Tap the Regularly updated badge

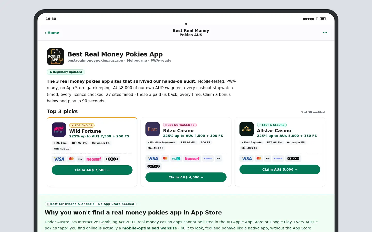66,72
